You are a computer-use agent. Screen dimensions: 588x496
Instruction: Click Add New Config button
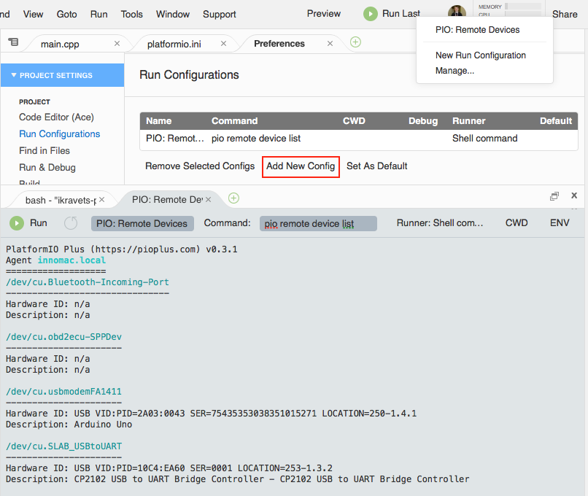[301, 166]
